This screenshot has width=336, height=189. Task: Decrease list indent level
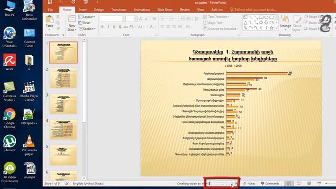[x=182, y=19]
